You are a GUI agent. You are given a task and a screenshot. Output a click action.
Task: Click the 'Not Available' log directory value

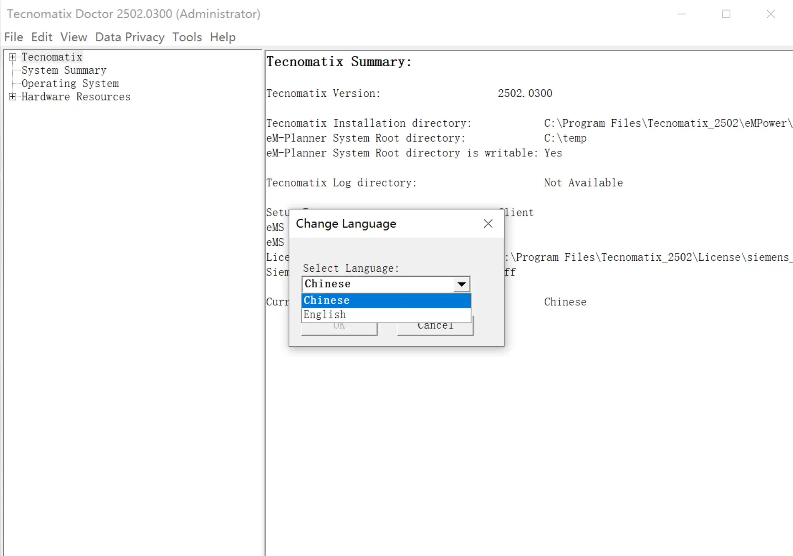583,183
